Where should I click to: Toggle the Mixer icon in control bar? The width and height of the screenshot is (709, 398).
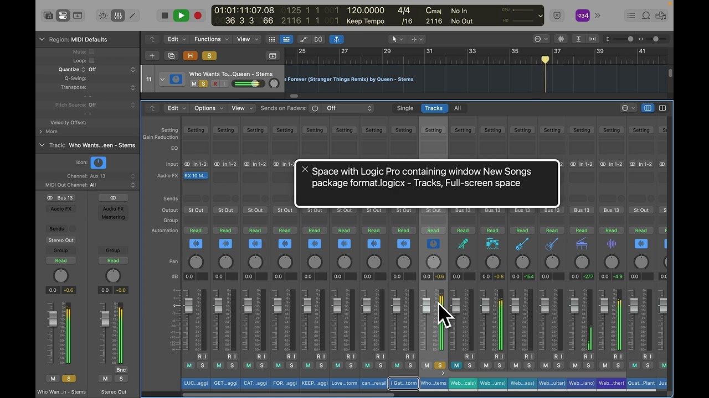pyautogui.click(x=118, y=15)
